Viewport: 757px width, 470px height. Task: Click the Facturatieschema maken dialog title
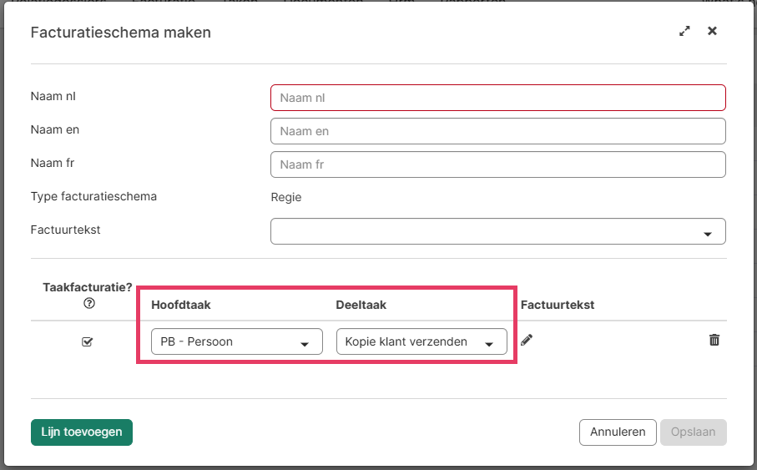(x=120, y=33)
